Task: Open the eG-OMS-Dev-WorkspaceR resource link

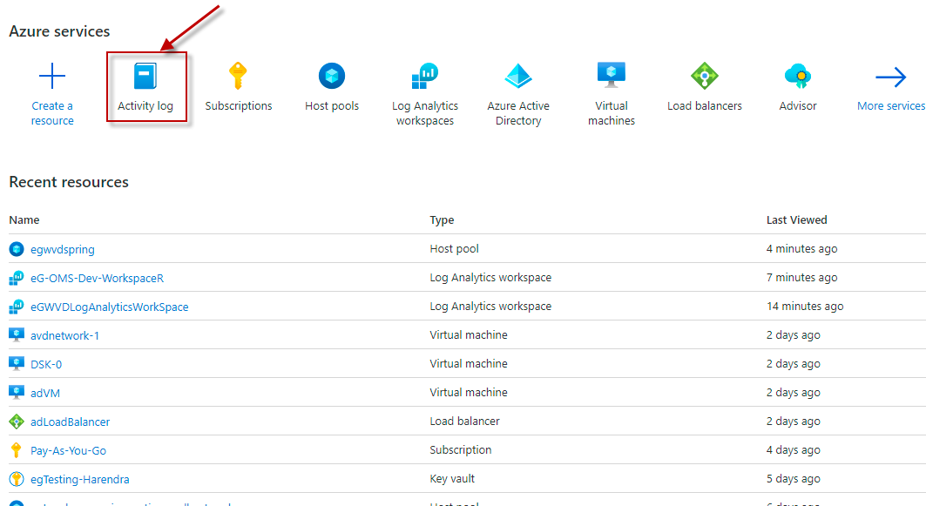Action: (97, 278)
